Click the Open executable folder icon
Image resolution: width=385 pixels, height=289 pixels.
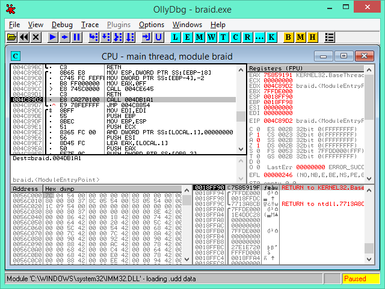coord(12,37)
